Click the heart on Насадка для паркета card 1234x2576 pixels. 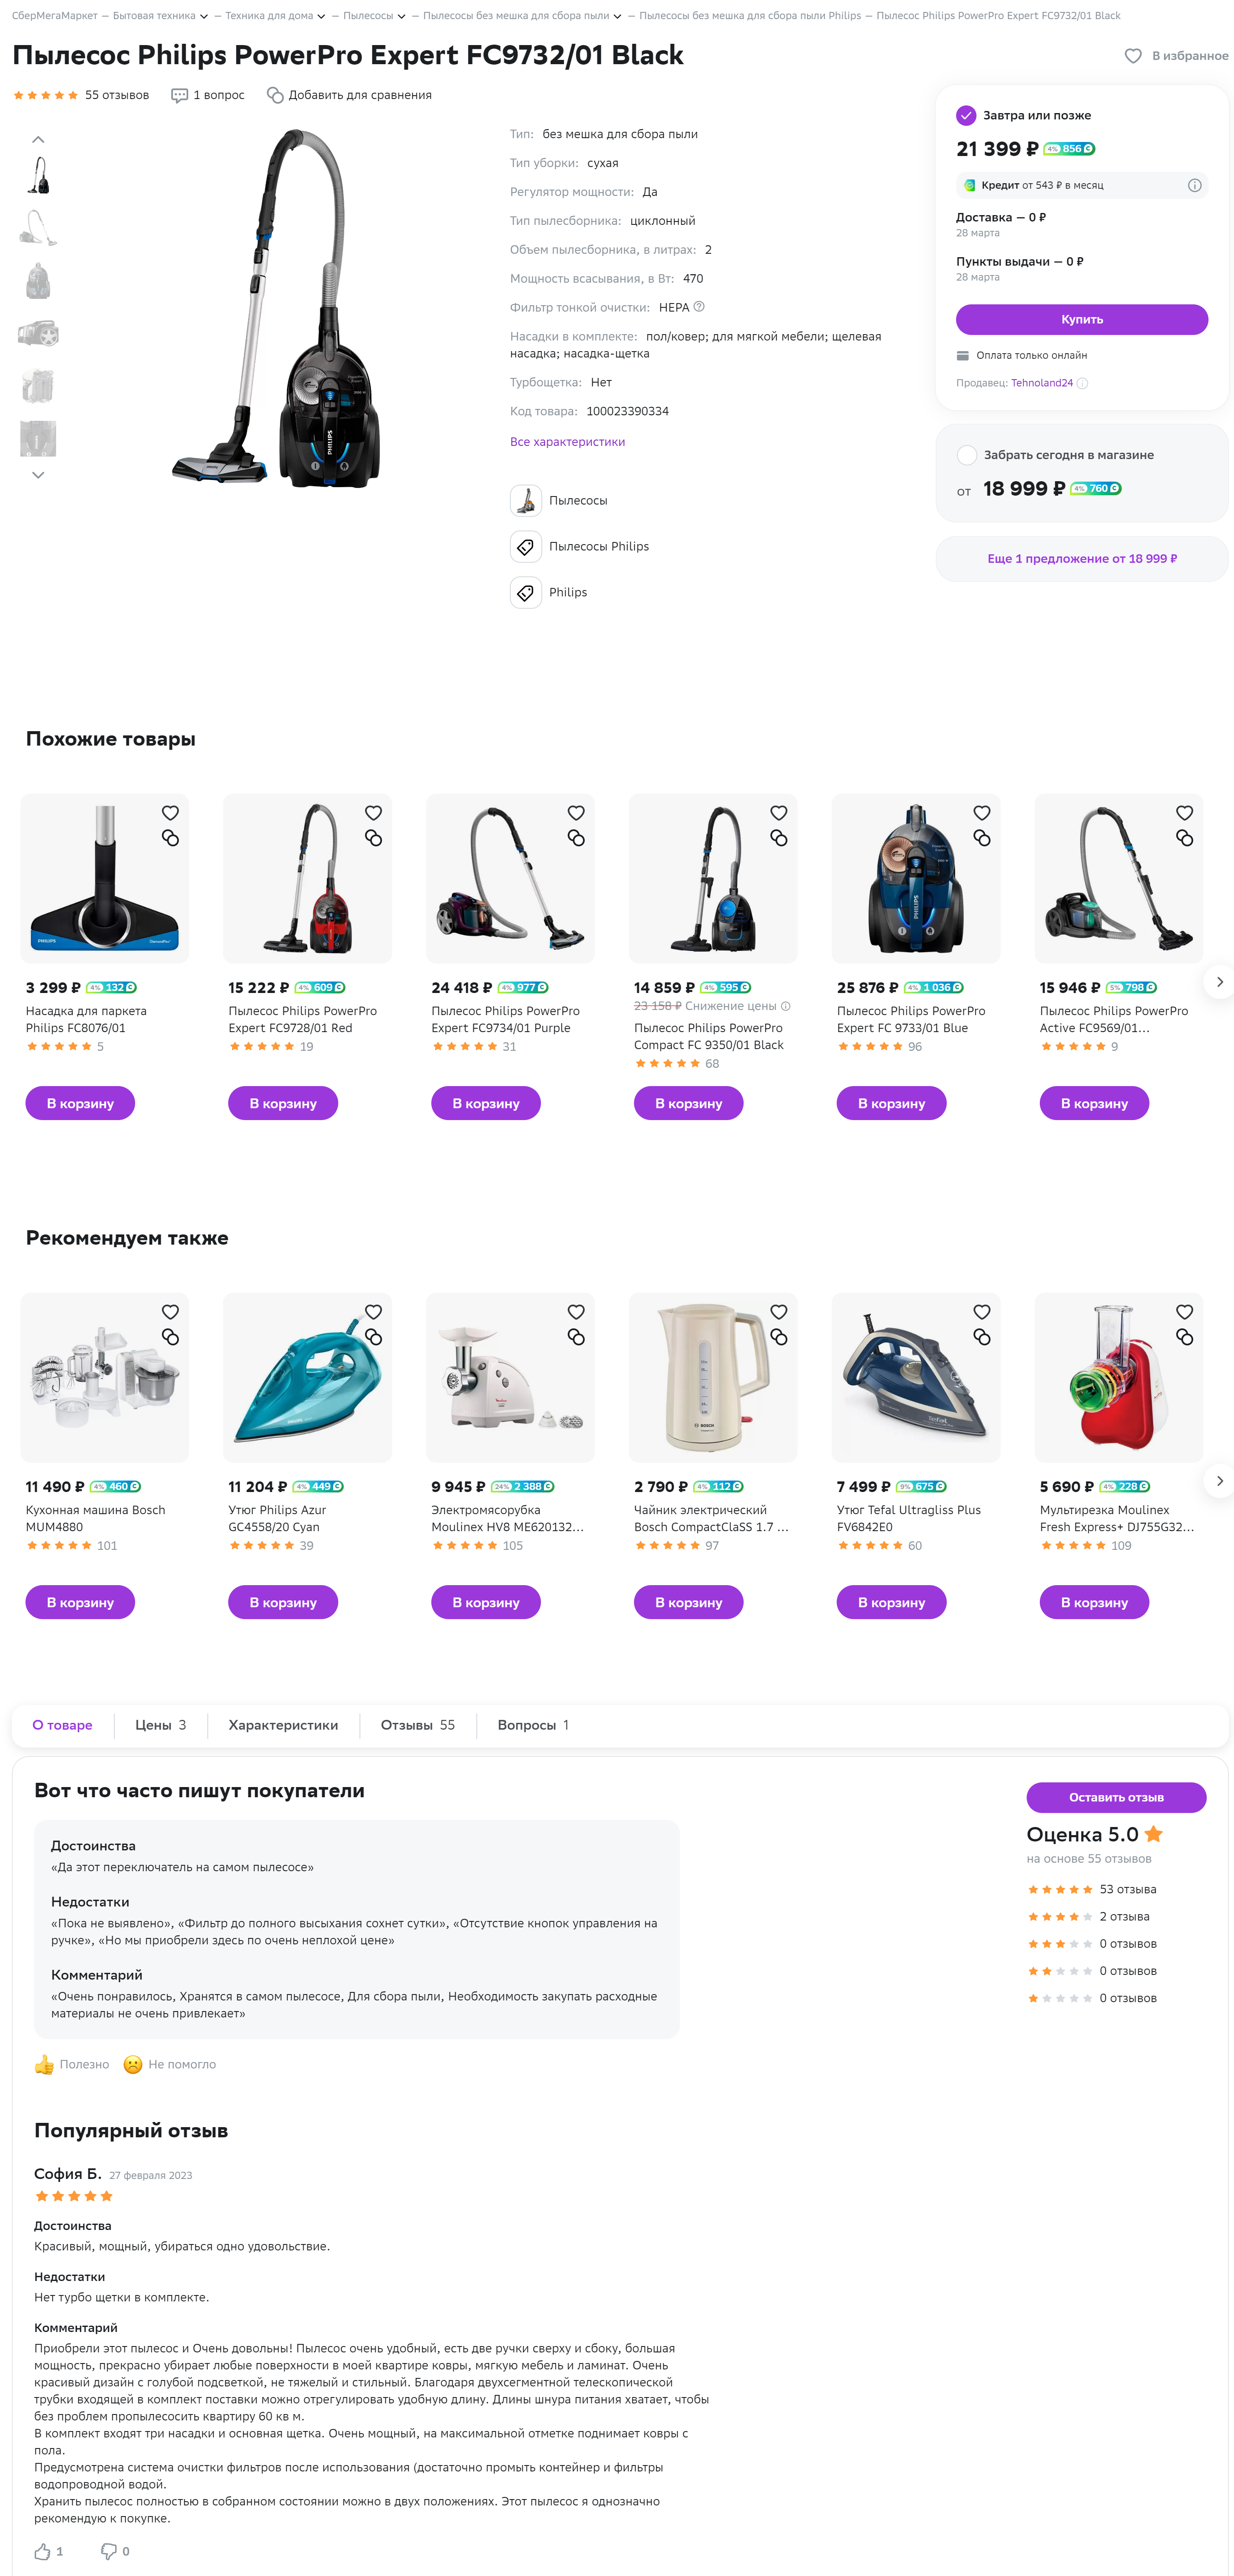coord(170,813)
